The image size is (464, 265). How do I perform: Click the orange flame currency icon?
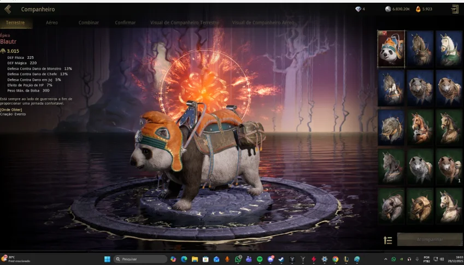click(x=418, y=9)
